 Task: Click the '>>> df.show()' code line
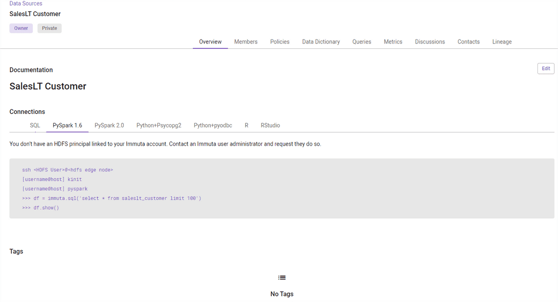[41, 208]
